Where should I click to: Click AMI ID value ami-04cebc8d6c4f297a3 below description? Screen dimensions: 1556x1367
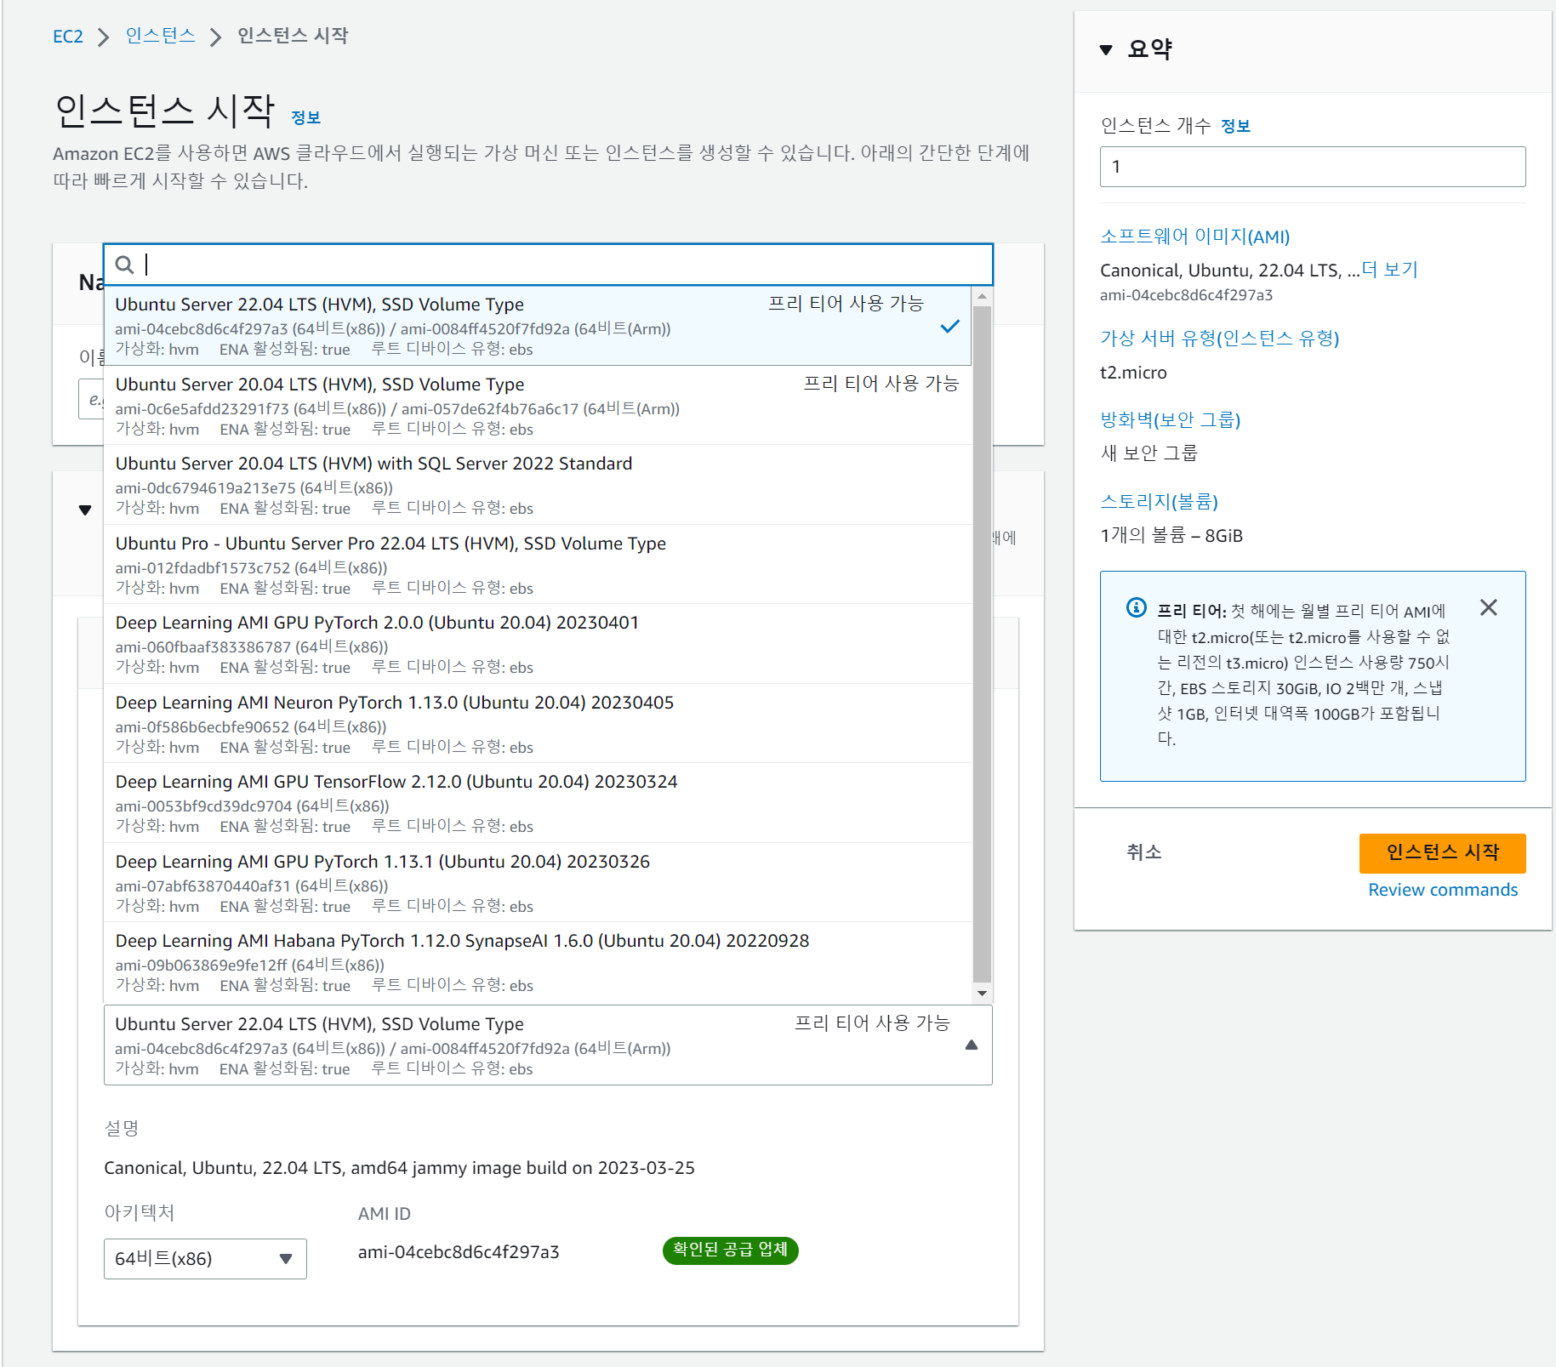click(459, 1252)
